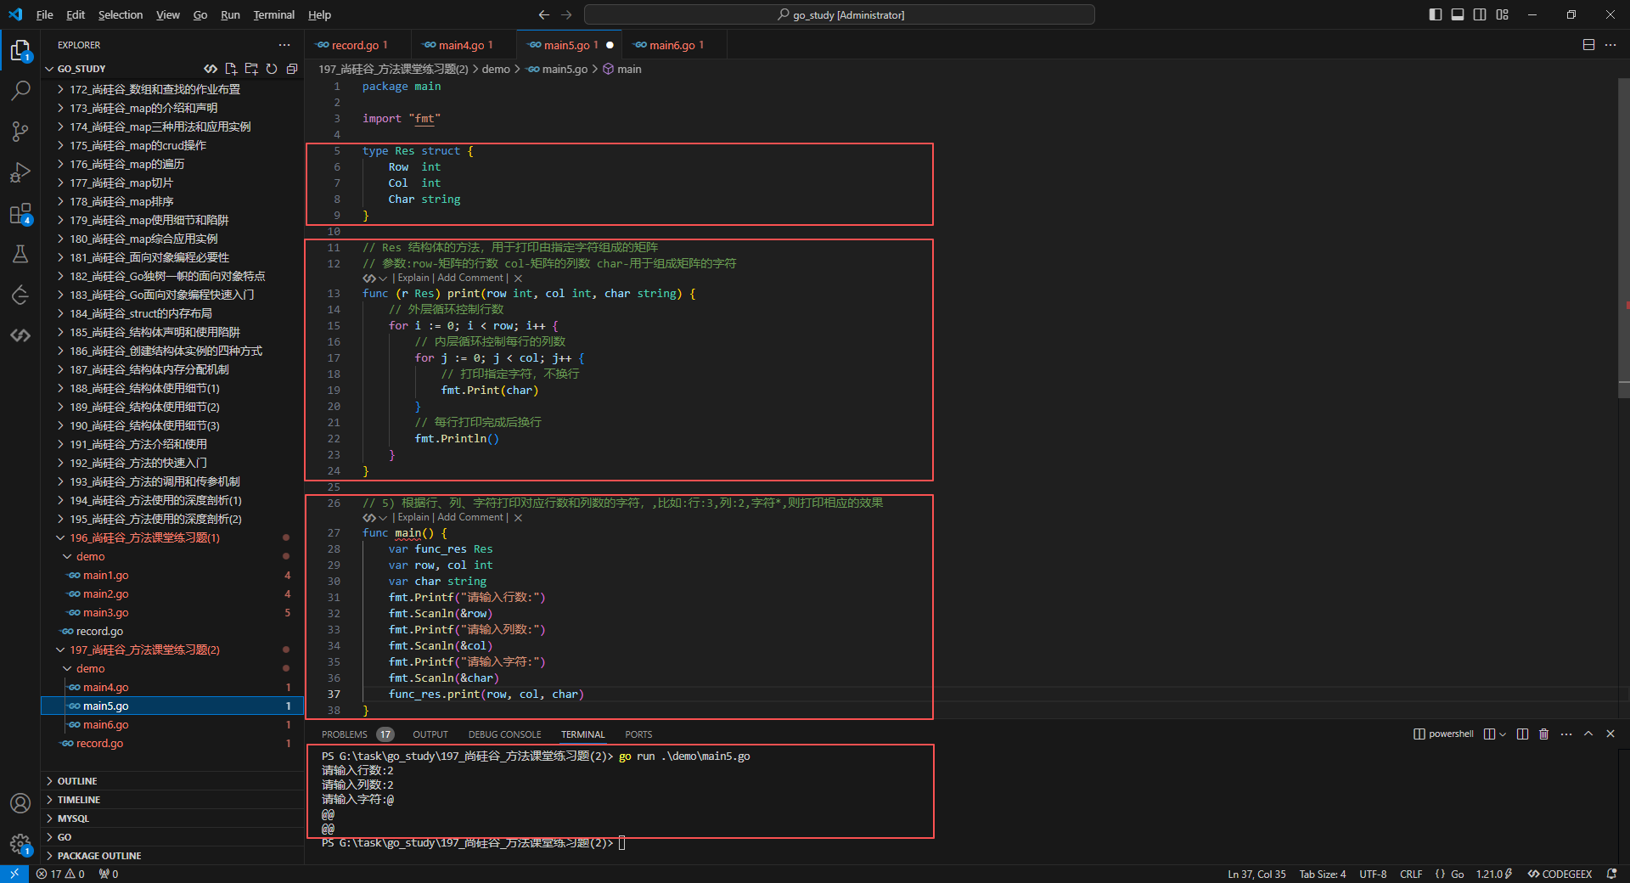The width and height of the screenshot is (1630, 883).
Task: Open the Source Control view
Action: (x=20, y=132)
